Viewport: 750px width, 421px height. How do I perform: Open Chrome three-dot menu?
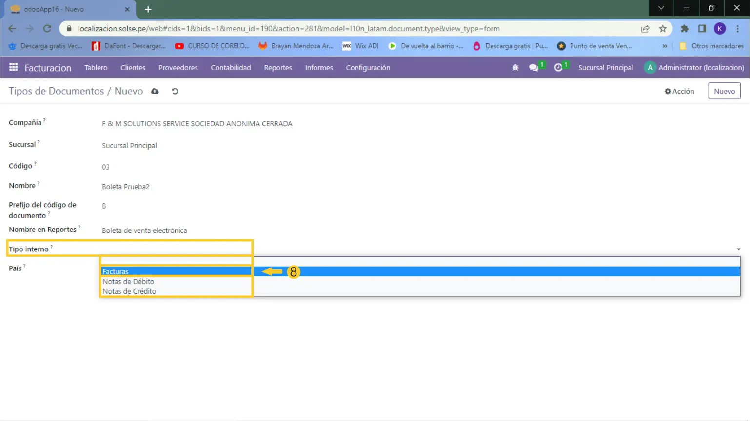[x=738, y=29]
